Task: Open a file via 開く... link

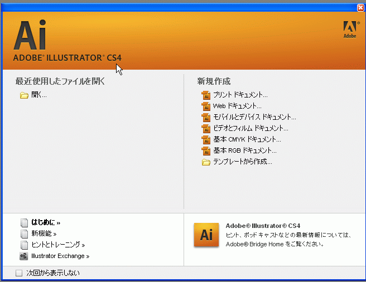Action: tap(39, 95)
